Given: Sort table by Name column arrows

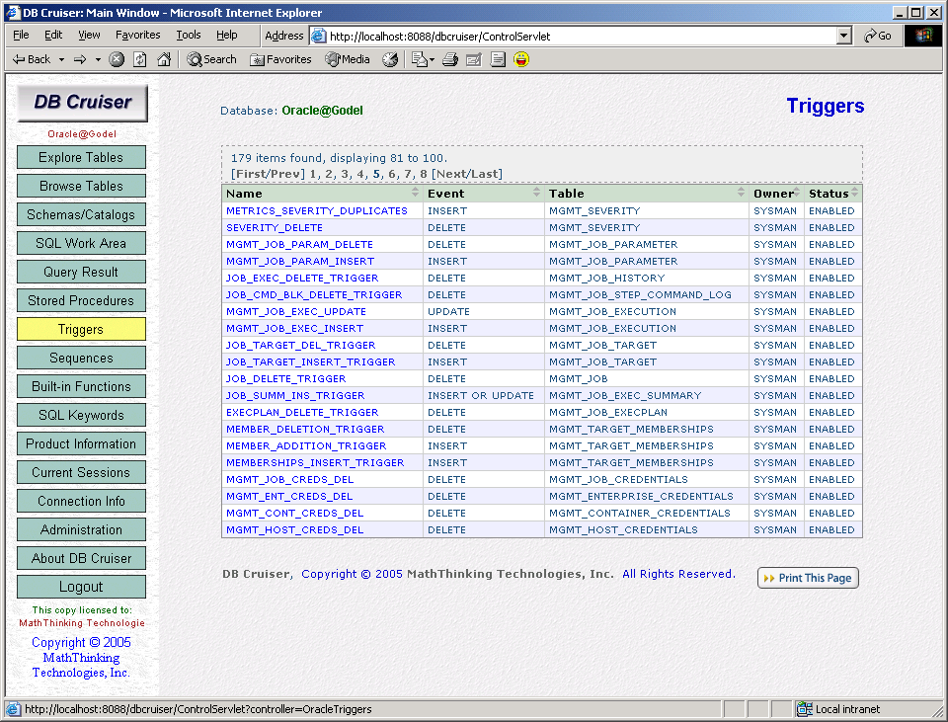Looking at the screenshot, I should point(416,193).
